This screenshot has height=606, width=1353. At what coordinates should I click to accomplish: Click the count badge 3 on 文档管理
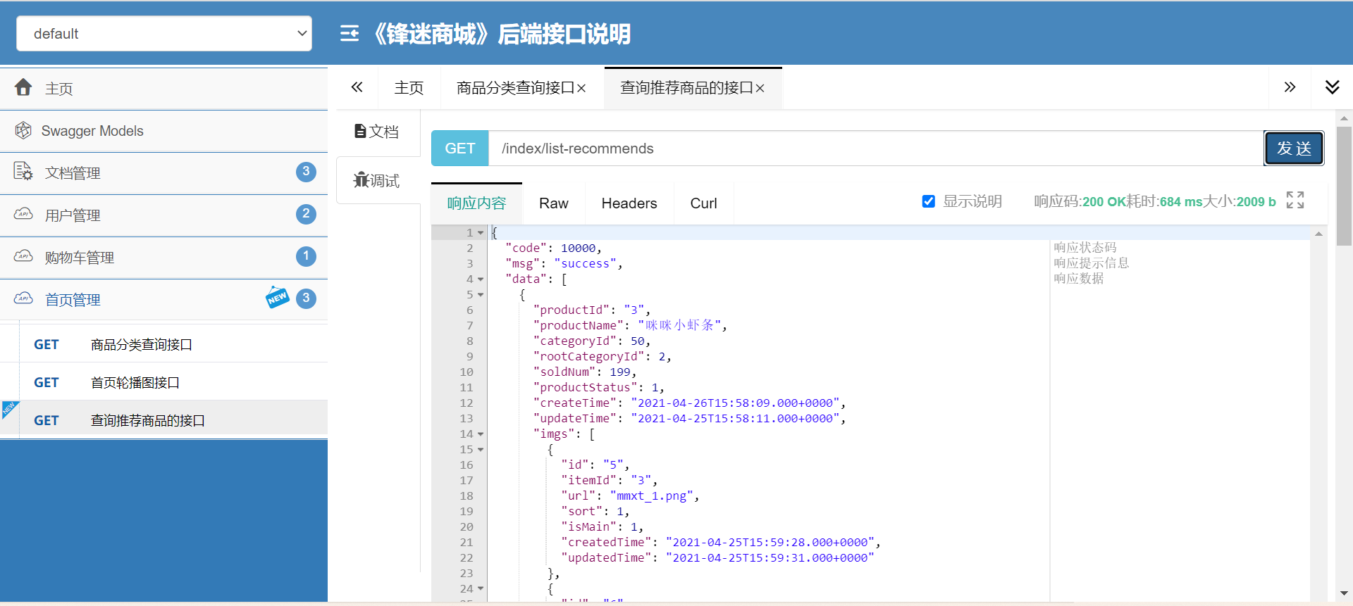pyautogui.click(x=306, y=172)
